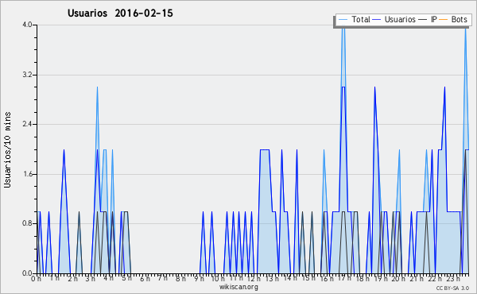Screen dimensions: 477x294
Task: Click the orange Bots legend line
Action: [x=444, y=20]
